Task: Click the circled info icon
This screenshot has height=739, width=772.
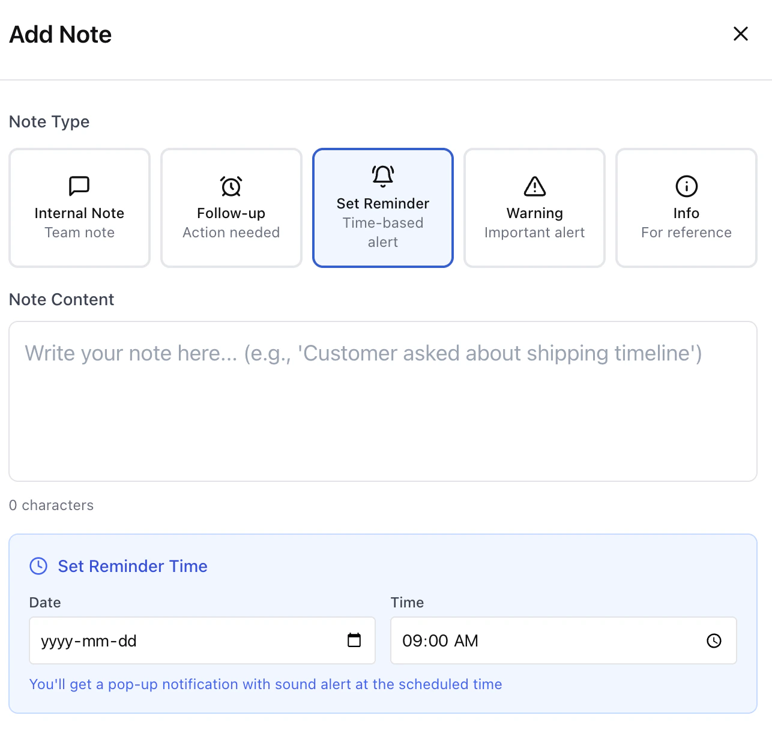Action: tap(686, 186)
